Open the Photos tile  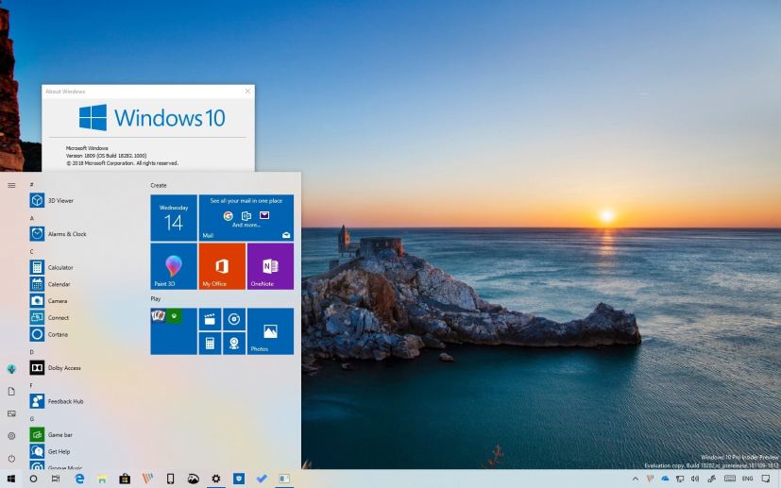(x=270, y=331)
